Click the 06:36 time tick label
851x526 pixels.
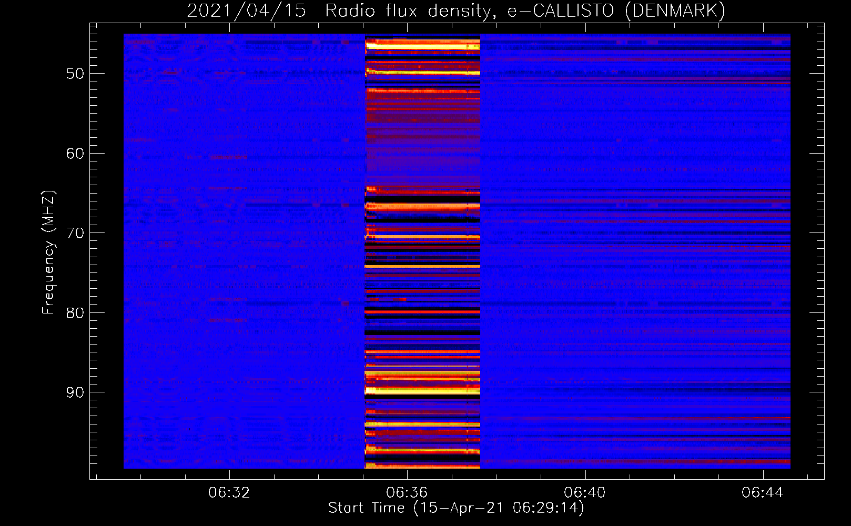coord(407,492)
